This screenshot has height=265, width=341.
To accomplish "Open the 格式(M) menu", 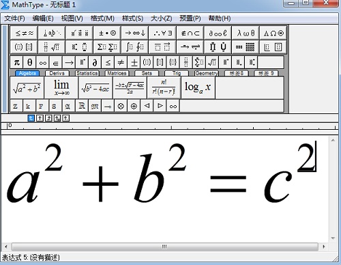I will coord(102,18).
